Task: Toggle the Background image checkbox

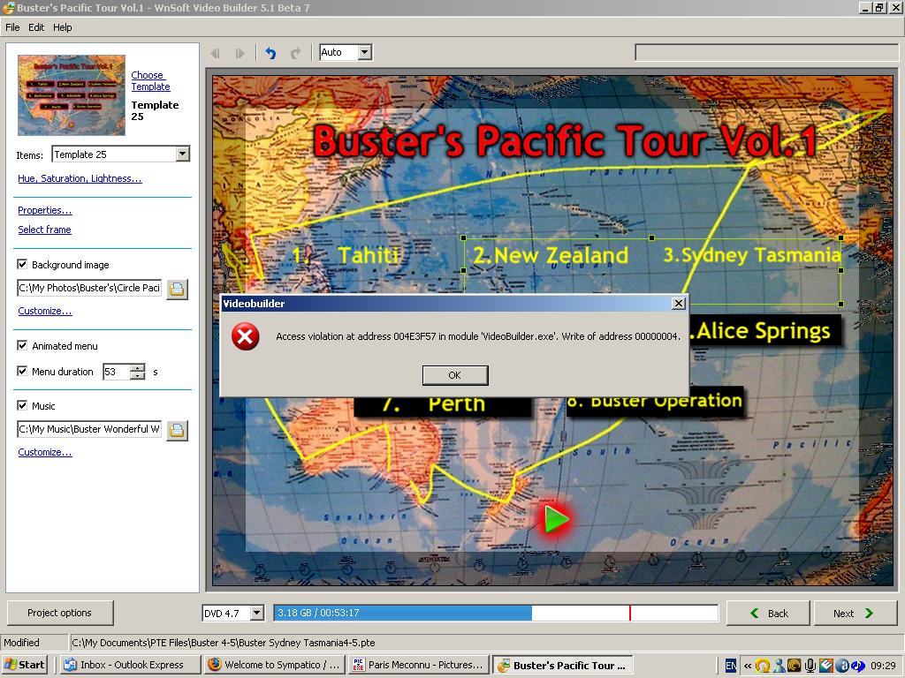Action: (x=23, y=265)
